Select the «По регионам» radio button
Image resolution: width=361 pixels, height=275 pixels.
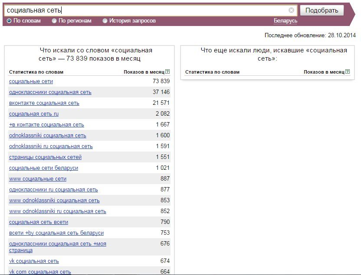(54, 21)
